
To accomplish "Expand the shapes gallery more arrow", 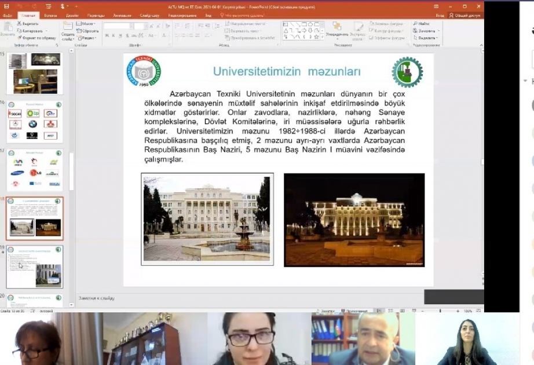I will point(323,37).
